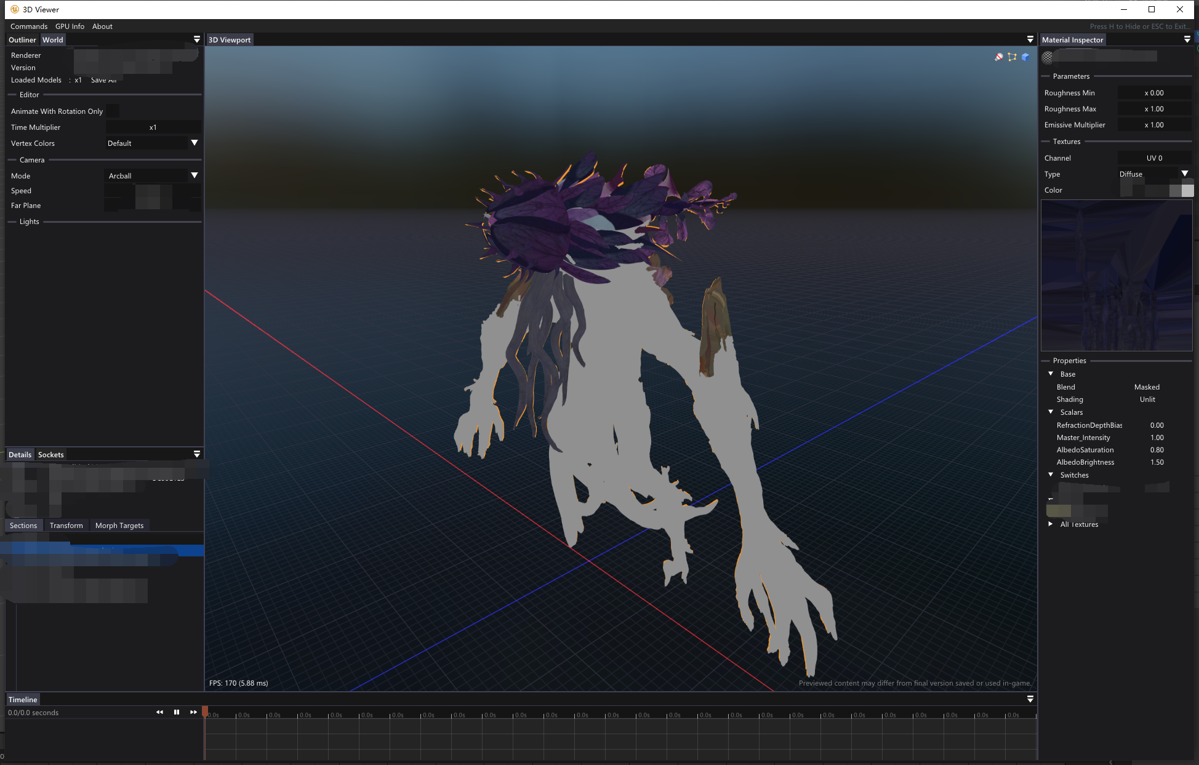Switch to the Morph Targets tab

coord(119,526)
